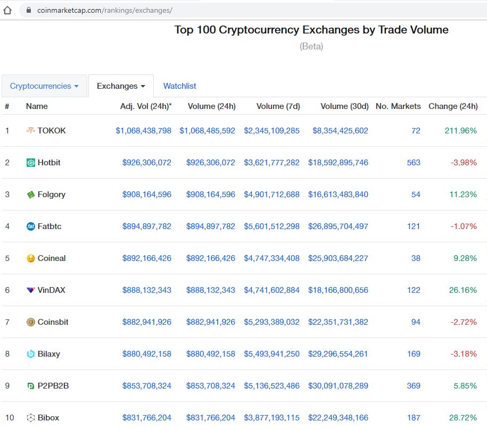Image resolution: width=487 pixels, height=430 pixels.
Task: Open the Coineal exchange link
Action: tap(52, 258)
